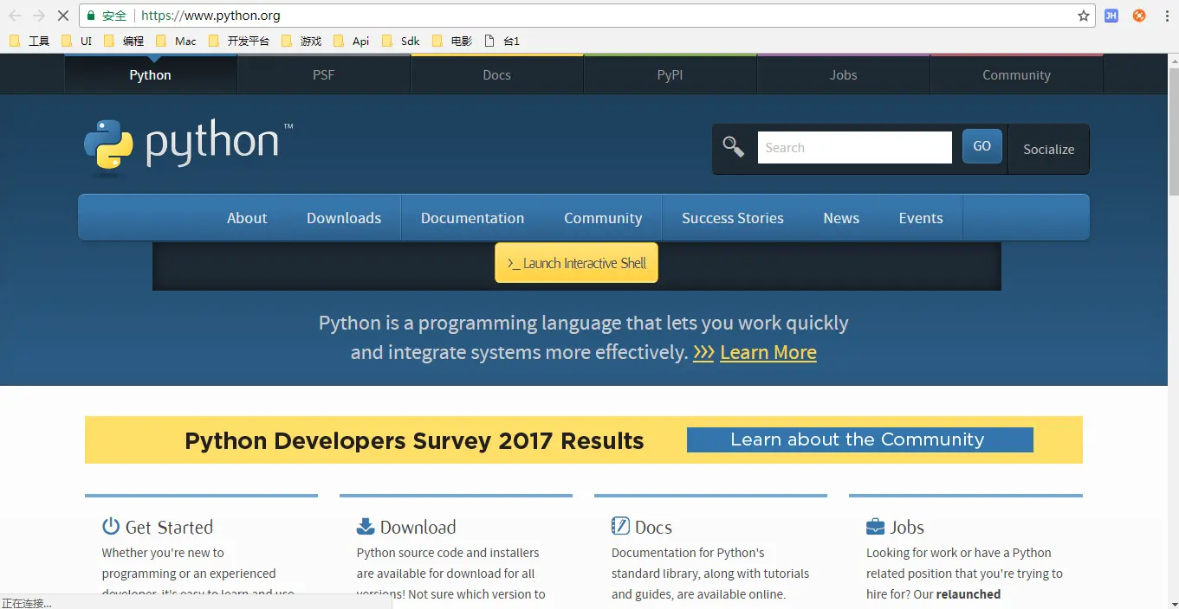Click the Jobs briefcase icon
Screen dimensions: 1179x609
coord(875,526)
